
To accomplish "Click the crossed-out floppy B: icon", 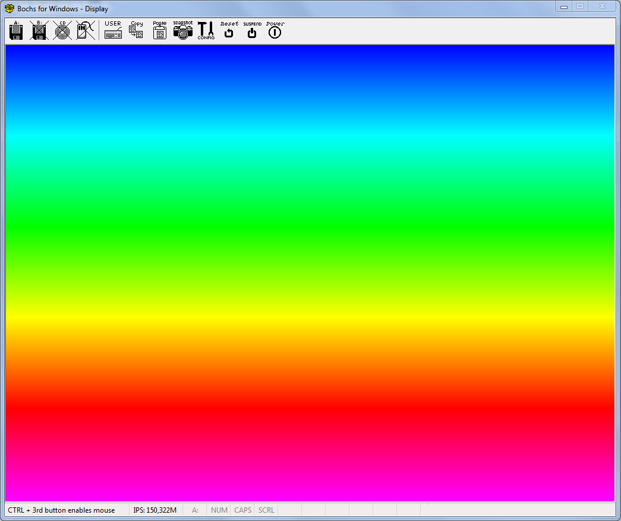I will [x=39, y=30].
